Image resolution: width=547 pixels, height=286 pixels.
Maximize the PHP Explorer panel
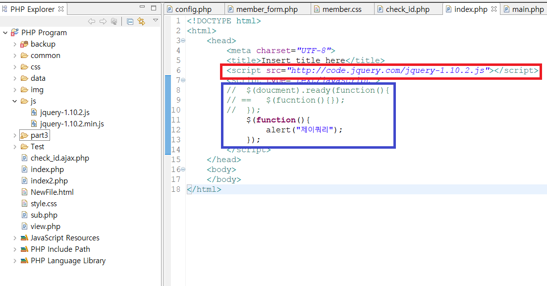[x=154, y=7]
